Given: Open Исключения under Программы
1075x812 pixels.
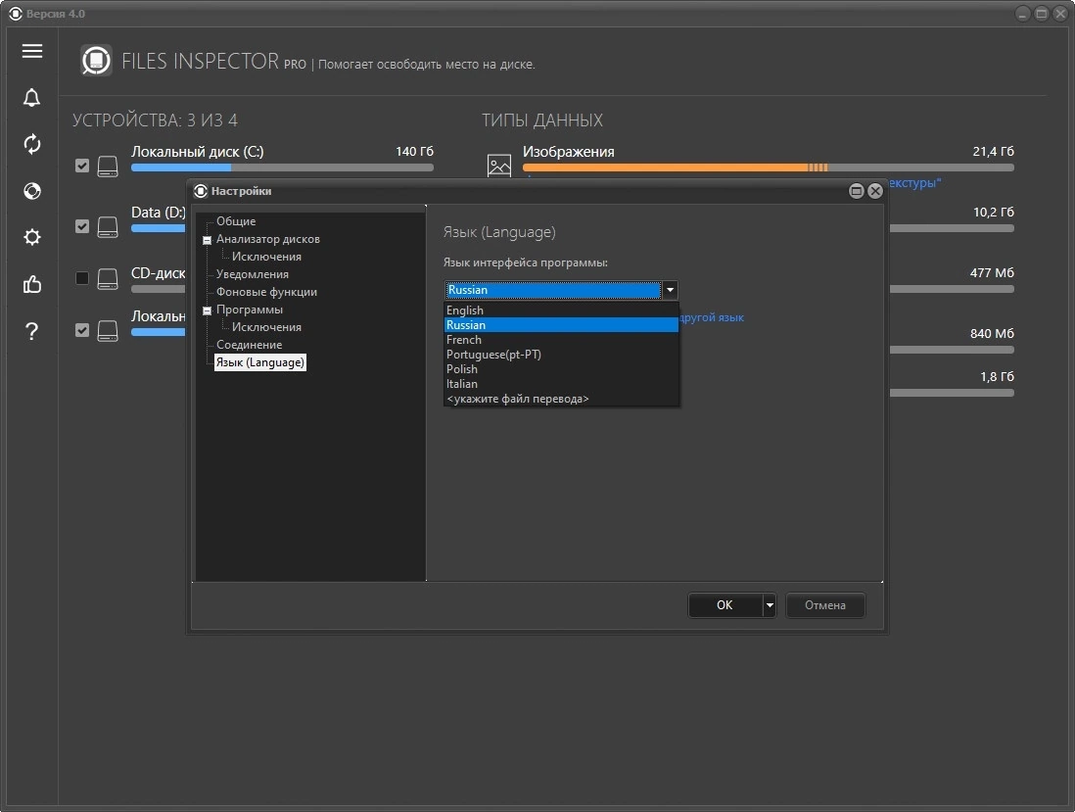Looking at the screenshot, I should click(x=266, y=327).
